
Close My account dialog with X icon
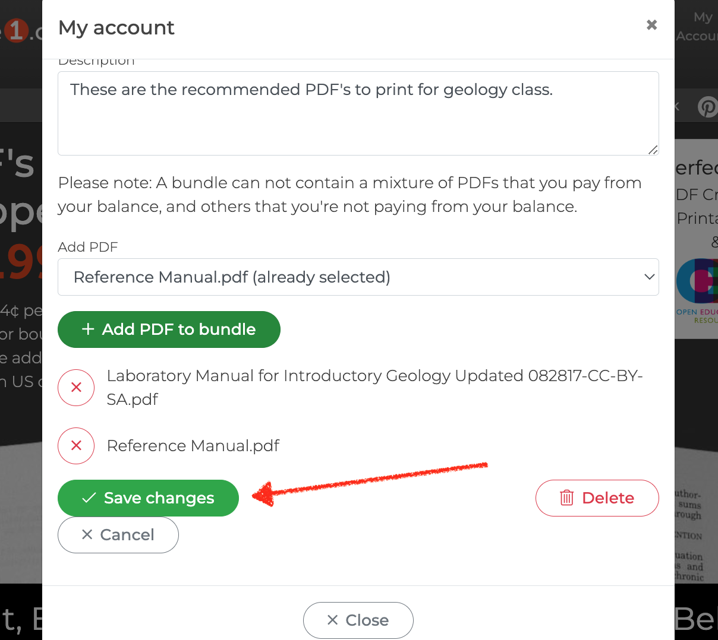[652, 25]
